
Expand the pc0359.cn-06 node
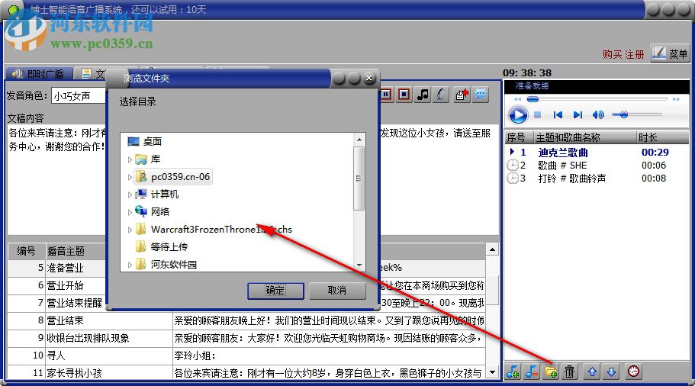coord(130,177)
